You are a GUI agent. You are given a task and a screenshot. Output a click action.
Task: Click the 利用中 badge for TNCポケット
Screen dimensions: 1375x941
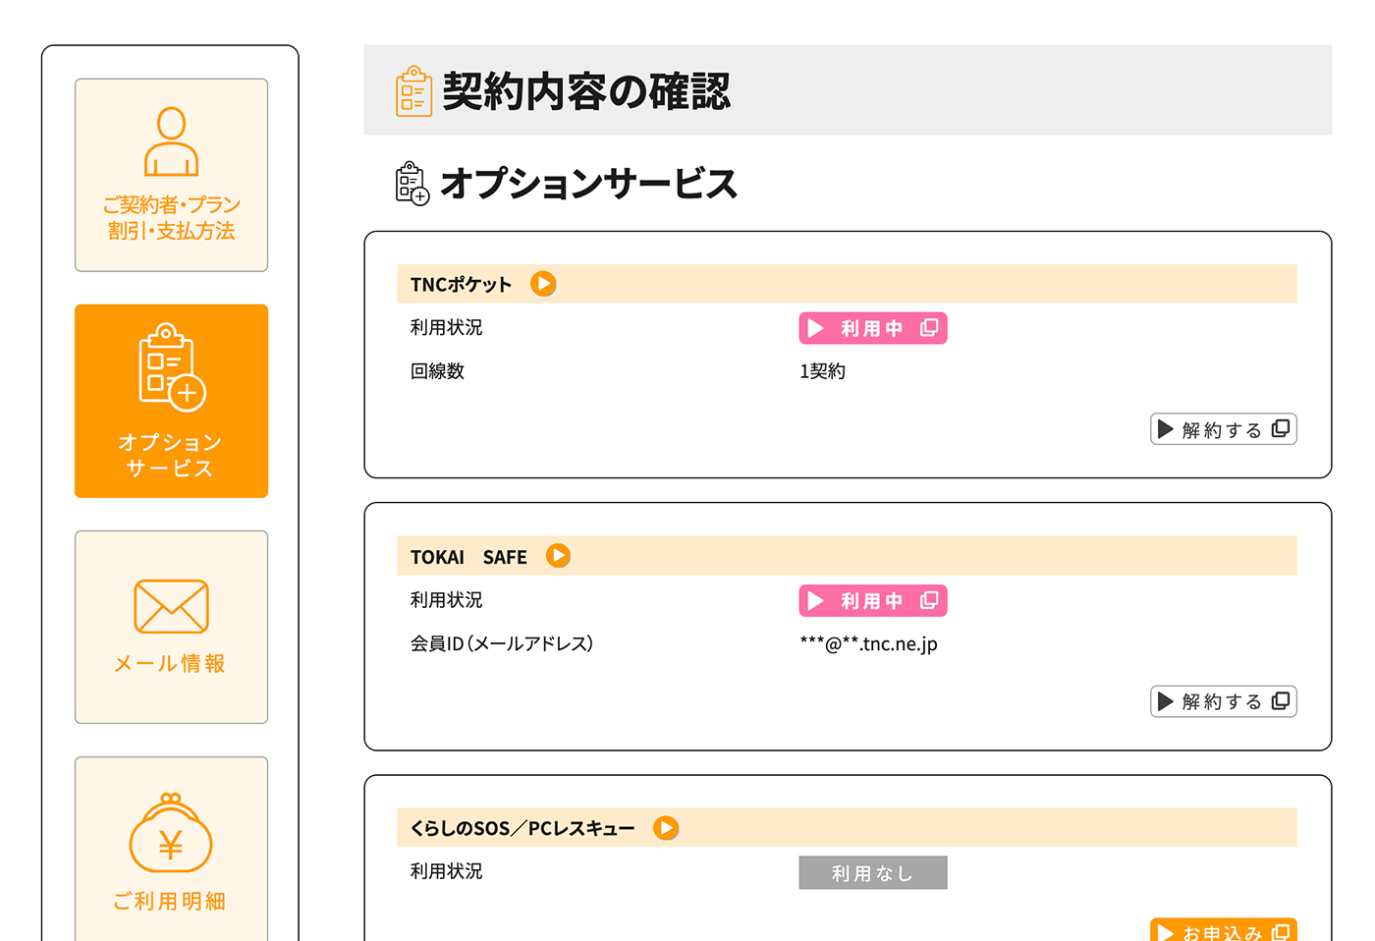click(x=871, y=328)
